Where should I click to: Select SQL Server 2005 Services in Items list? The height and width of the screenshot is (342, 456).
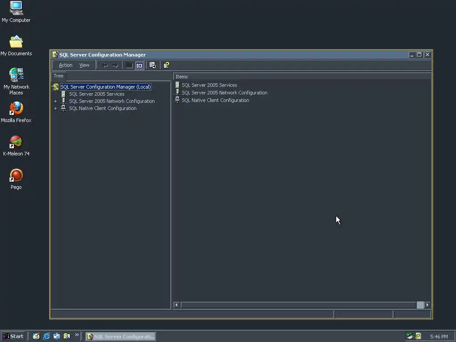pyautogui.click(x=209, y=85)
